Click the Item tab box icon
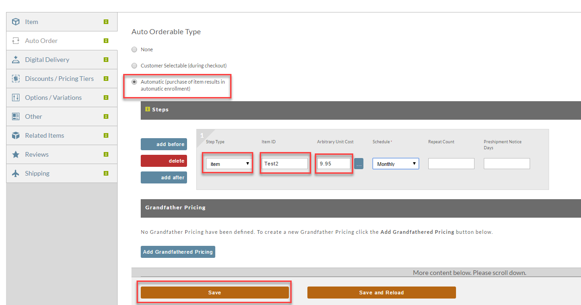This screenshot has width=581, height=305. point(16,22)
